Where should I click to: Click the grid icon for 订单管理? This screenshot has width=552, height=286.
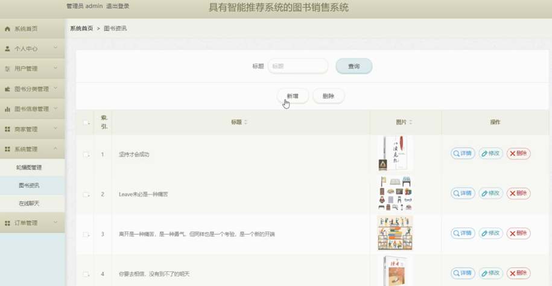pos(7,223)
